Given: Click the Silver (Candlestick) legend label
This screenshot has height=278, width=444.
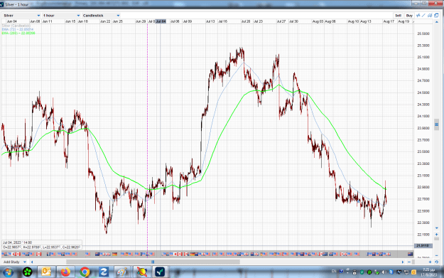Looking at the screenshot, I should pos(16,26).
